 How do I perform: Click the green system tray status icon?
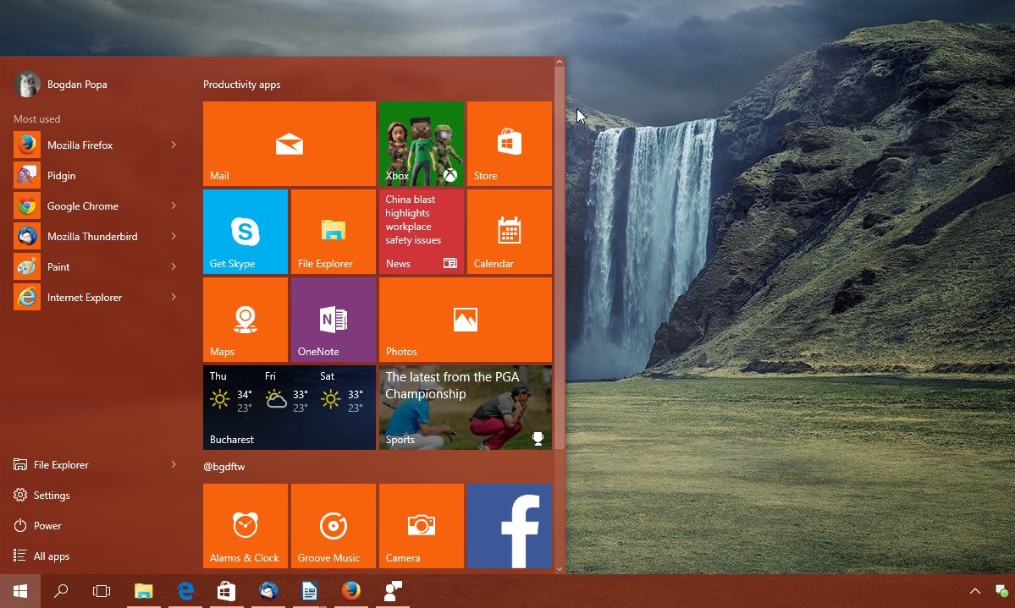pos(1001,591)
